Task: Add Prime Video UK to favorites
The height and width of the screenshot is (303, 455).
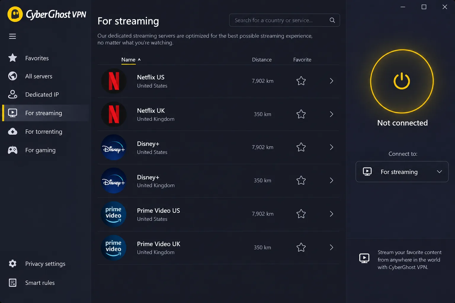Action: point(301,247)
